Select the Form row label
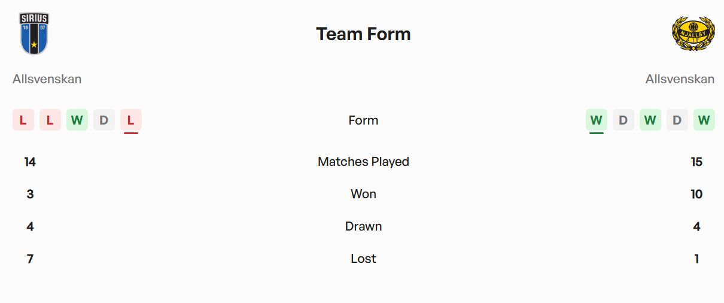The height and width of the screenshot is (303, 724). pyautogui.click(x=363, y=120)
